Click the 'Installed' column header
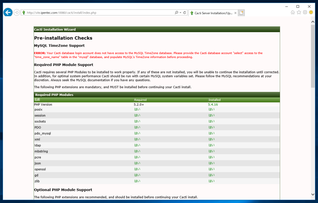Screen dimensions: 318x203 [214, 100]
